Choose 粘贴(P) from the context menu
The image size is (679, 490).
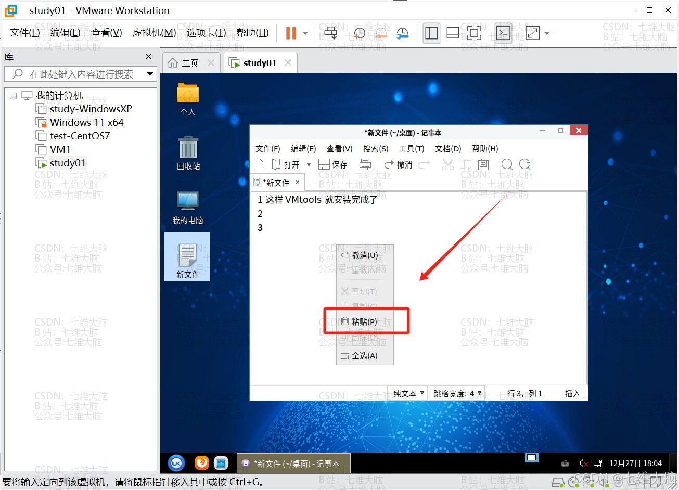click(x=365, y=322)
